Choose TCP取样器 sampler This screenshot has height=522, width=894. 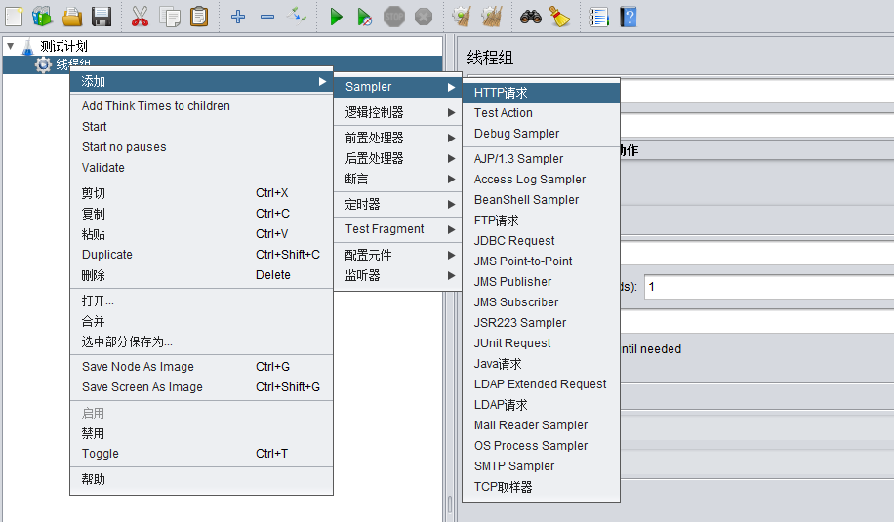click(541, 487)
